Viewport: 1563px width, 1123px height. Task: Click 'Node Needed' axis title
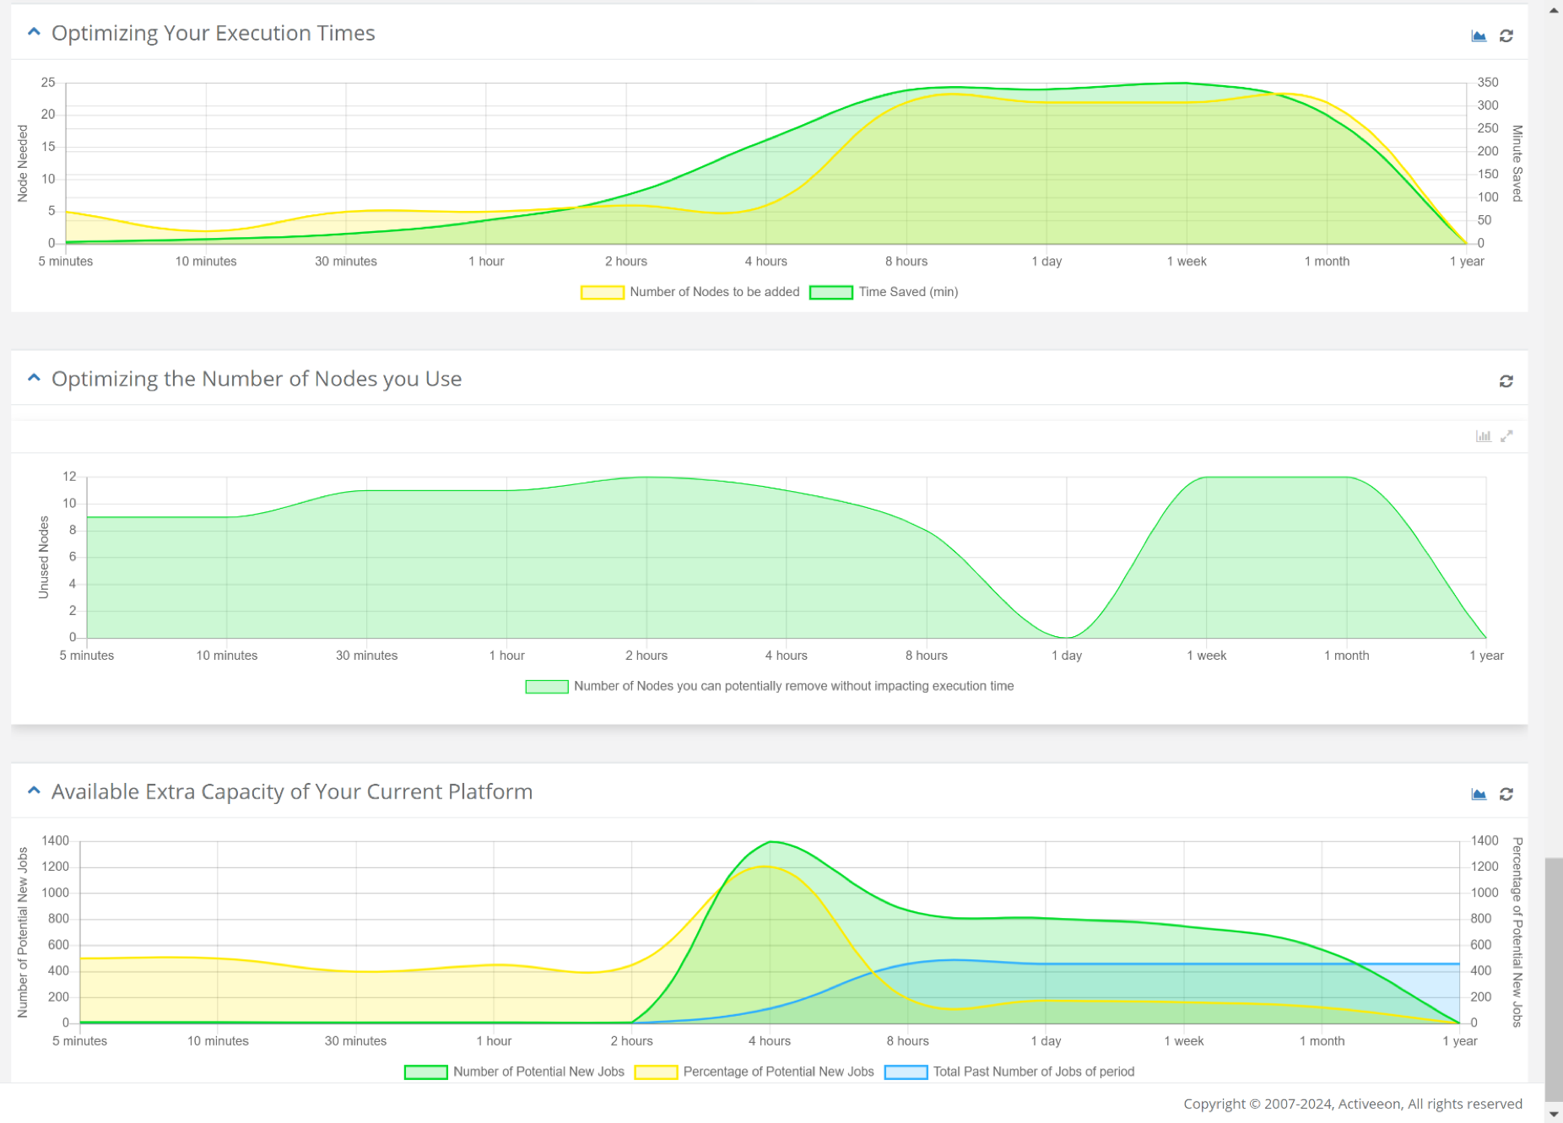point(23,164)
